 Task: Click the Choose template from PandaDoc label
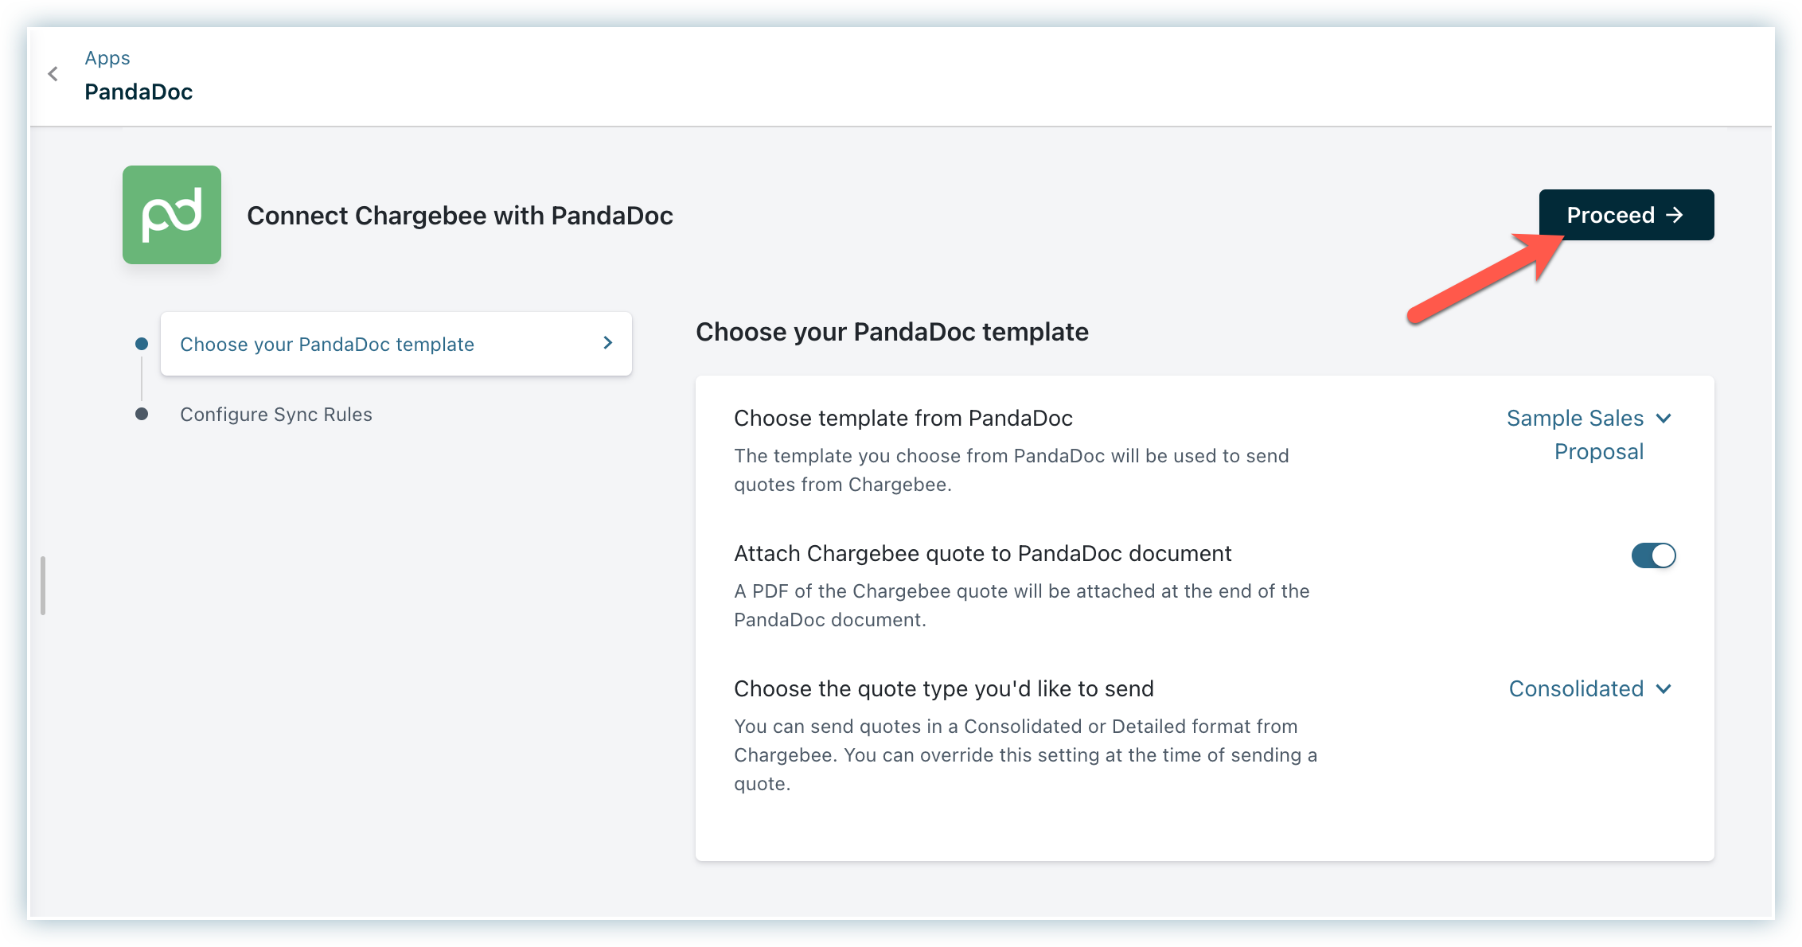click(903, 419)
